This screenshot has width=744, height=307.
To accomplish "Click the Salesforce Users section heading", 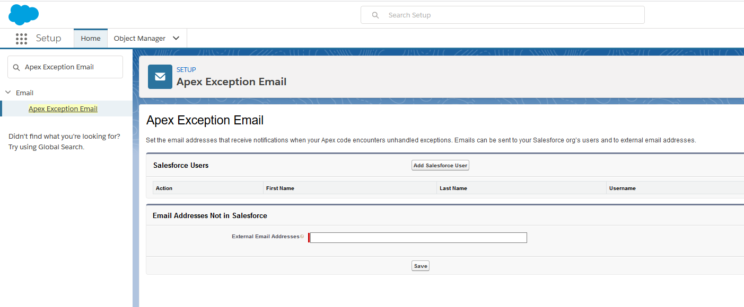I will click(181, 166).
